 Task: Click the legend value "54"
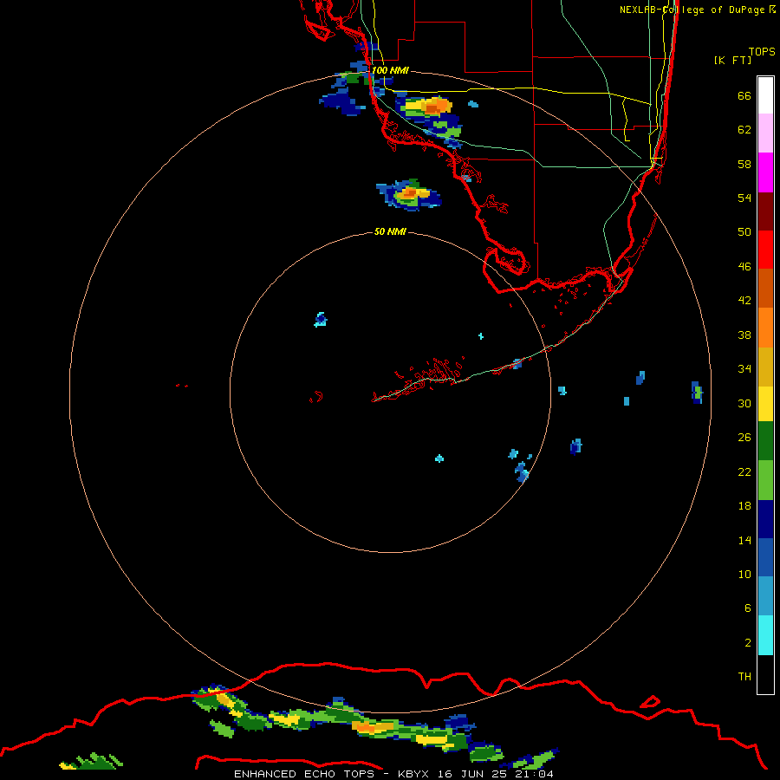pos(744,198)
